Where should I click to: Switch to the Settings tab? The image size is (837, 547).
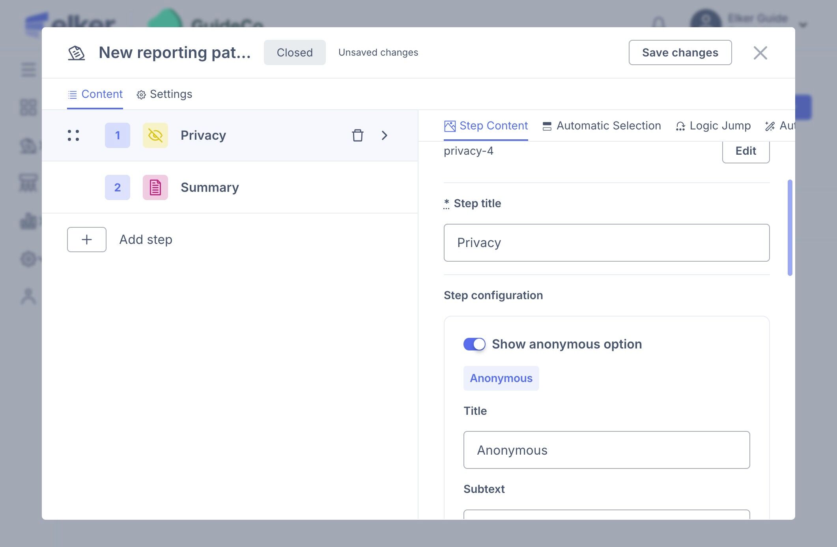[164, 94]
